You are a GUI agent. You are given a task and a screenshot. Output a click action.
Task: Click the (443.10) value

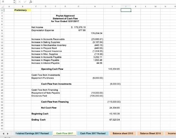[x=99, y=45]
